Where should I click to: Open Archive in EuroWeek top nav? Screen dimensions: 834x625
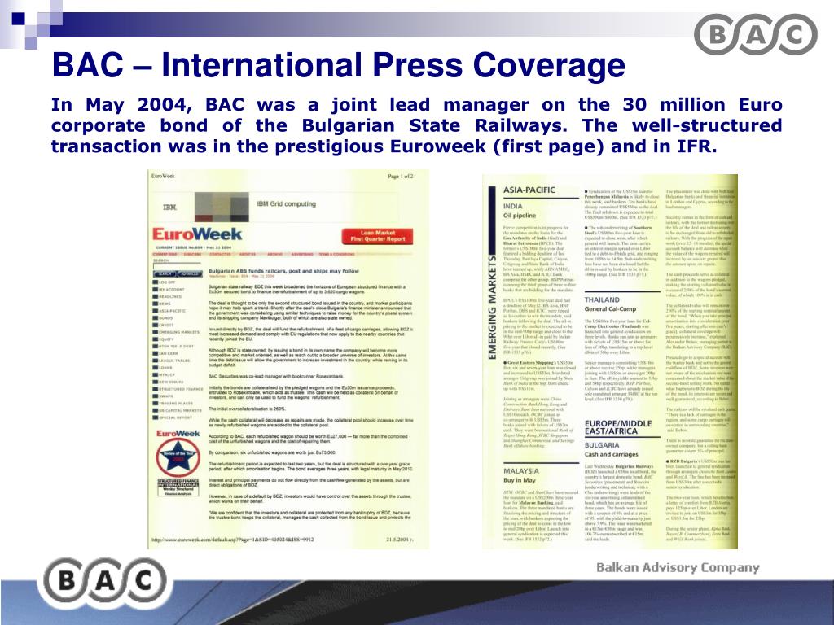coord(274,254)
